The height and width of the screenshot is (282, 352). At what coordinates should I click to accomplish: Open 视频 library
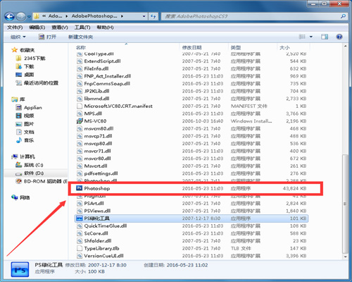[x=25, y=116]
